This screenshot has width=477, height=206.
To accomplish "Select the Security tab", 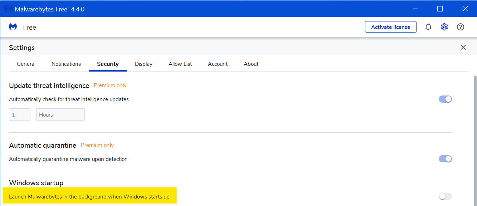I will [108, 64].
